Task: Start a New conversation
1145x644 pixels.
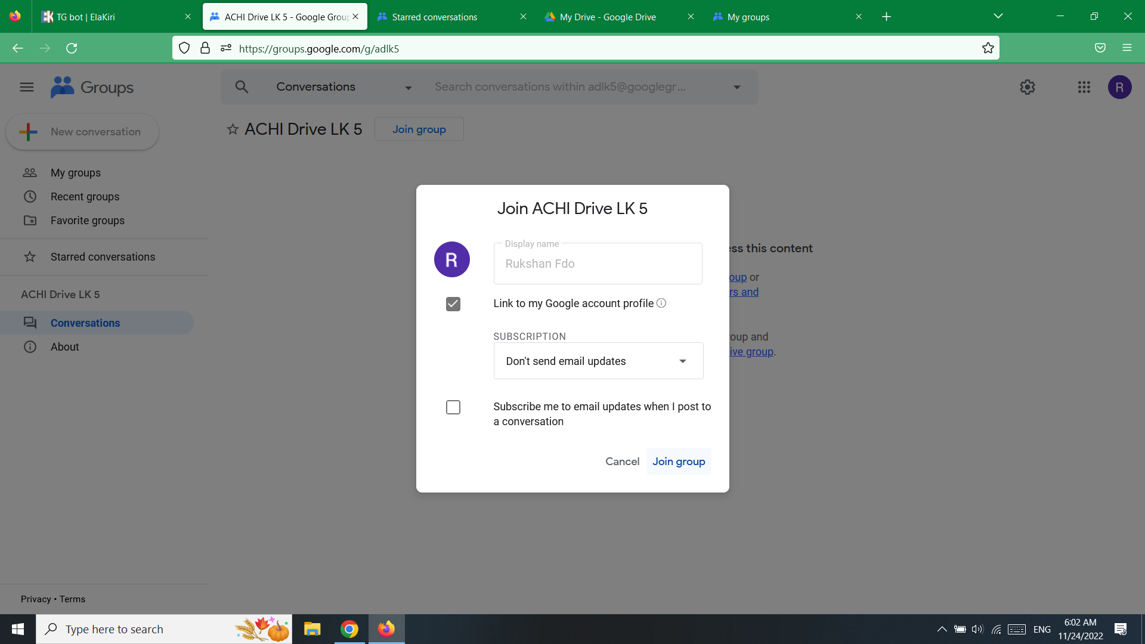Action: [82, 132]
